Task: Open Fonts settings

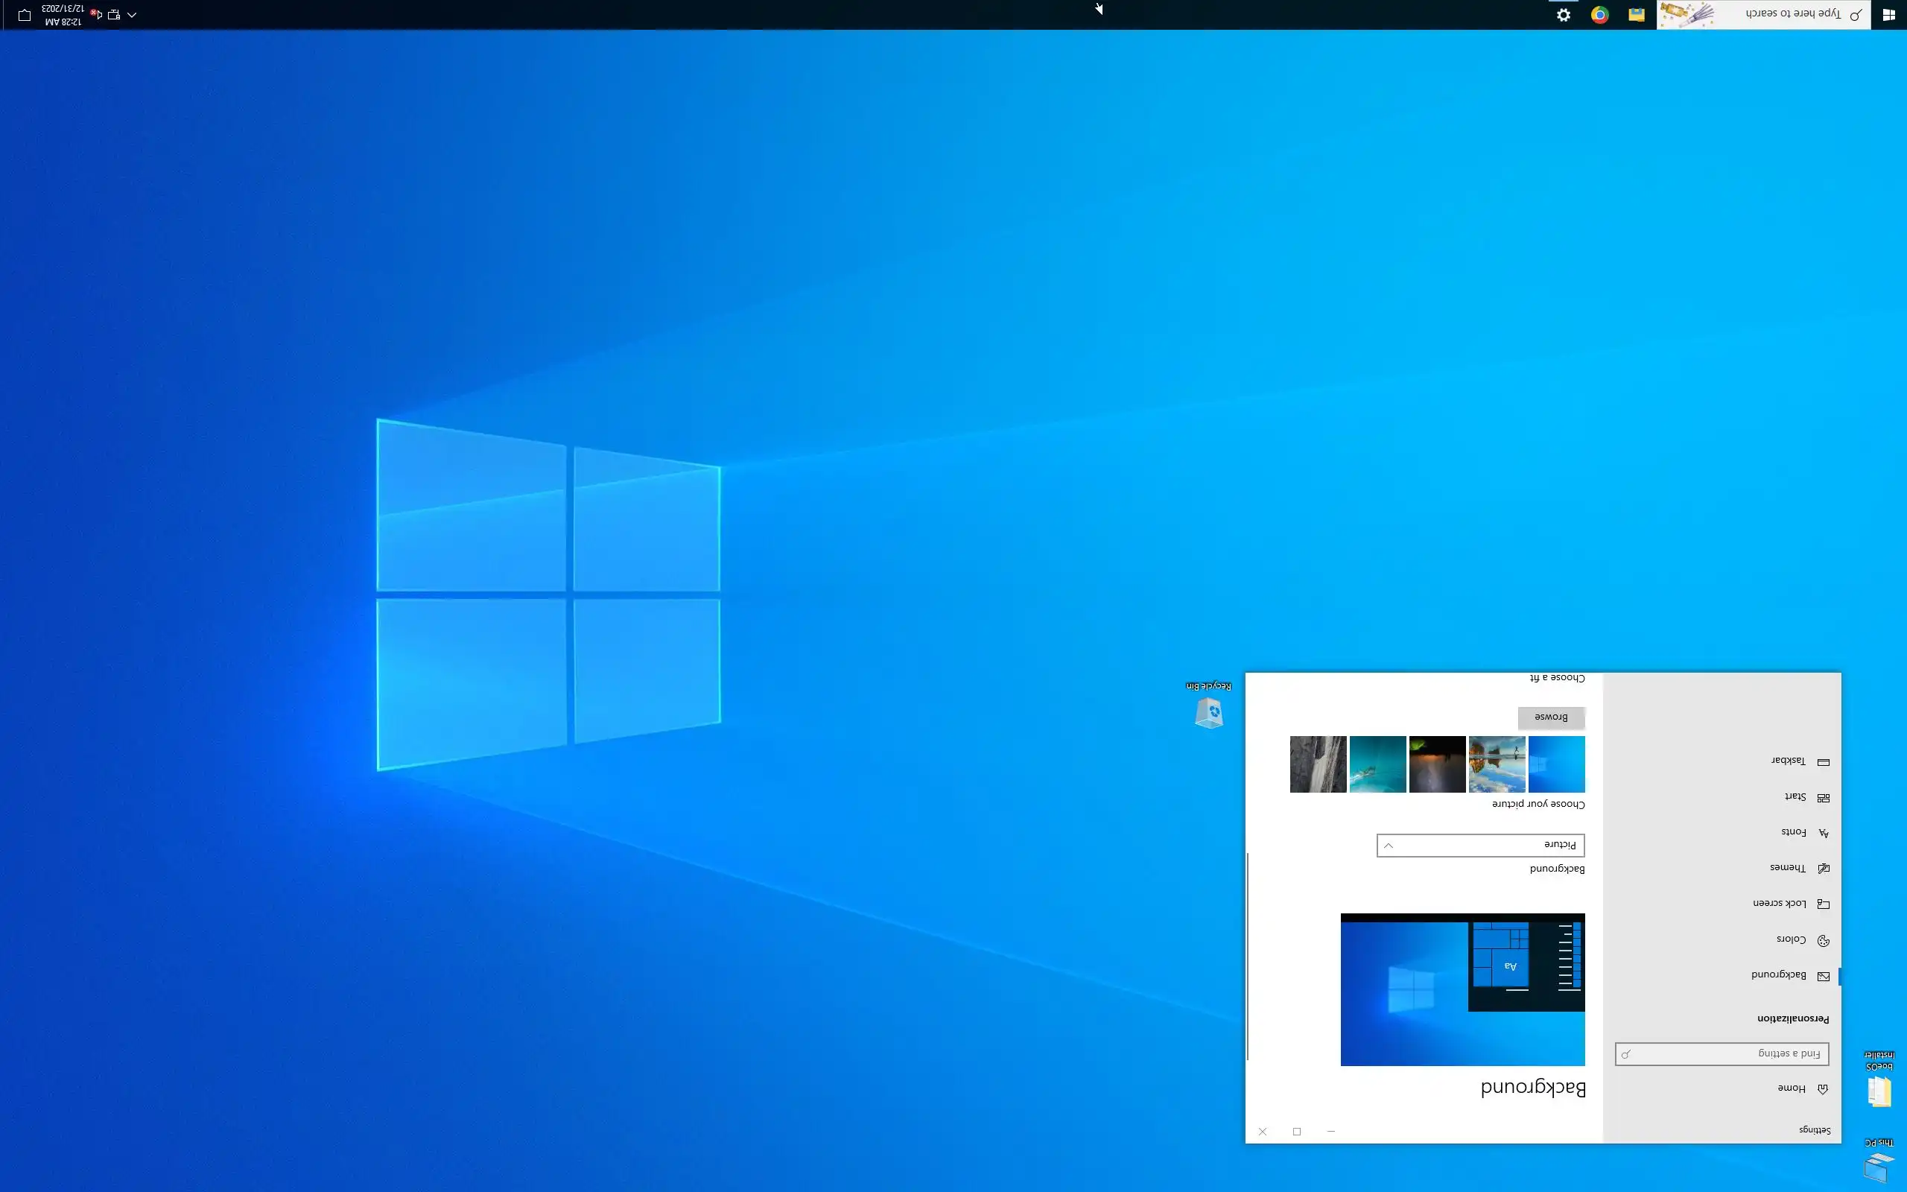Action: (x=1794, y=832)
